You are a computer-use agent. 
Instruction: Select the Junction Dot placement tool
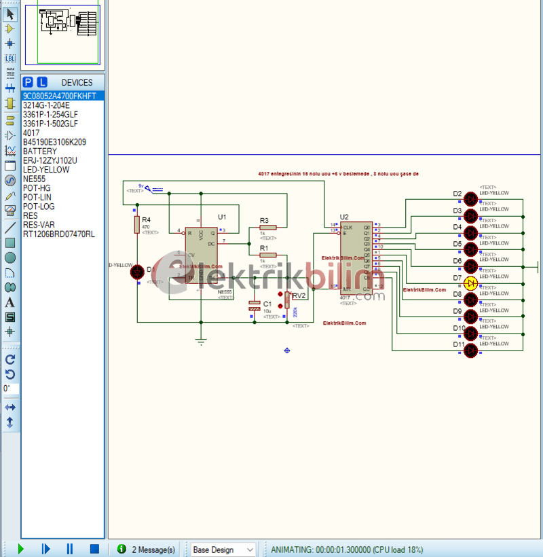(x=9, y=43)
